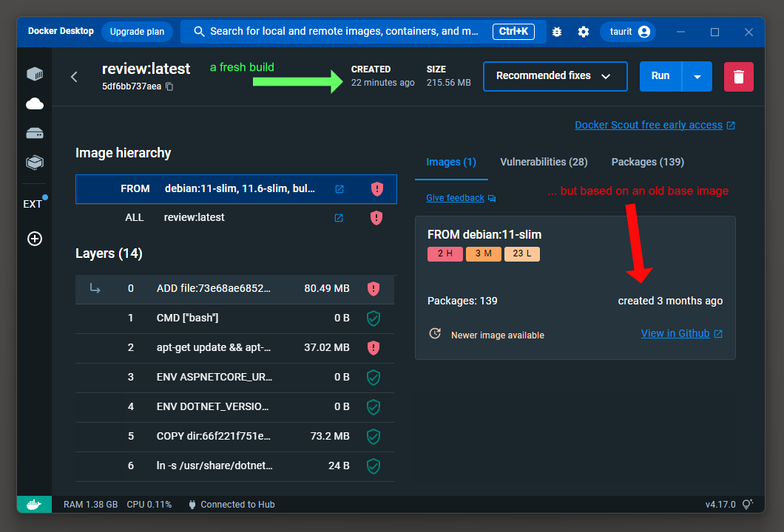Select layer 0 ADD file:73e68ae6852
This screenshot has height=532, width=784.
(234, 289)
